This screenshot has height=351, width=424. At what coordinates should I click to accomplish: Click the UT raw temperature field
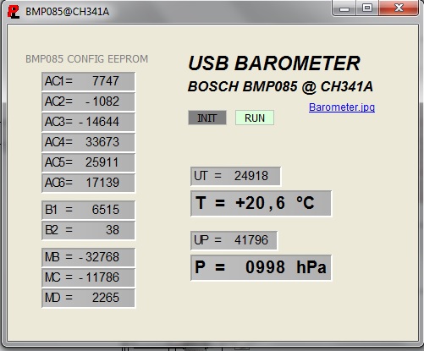pyautogui.click(x=235, y=176)
